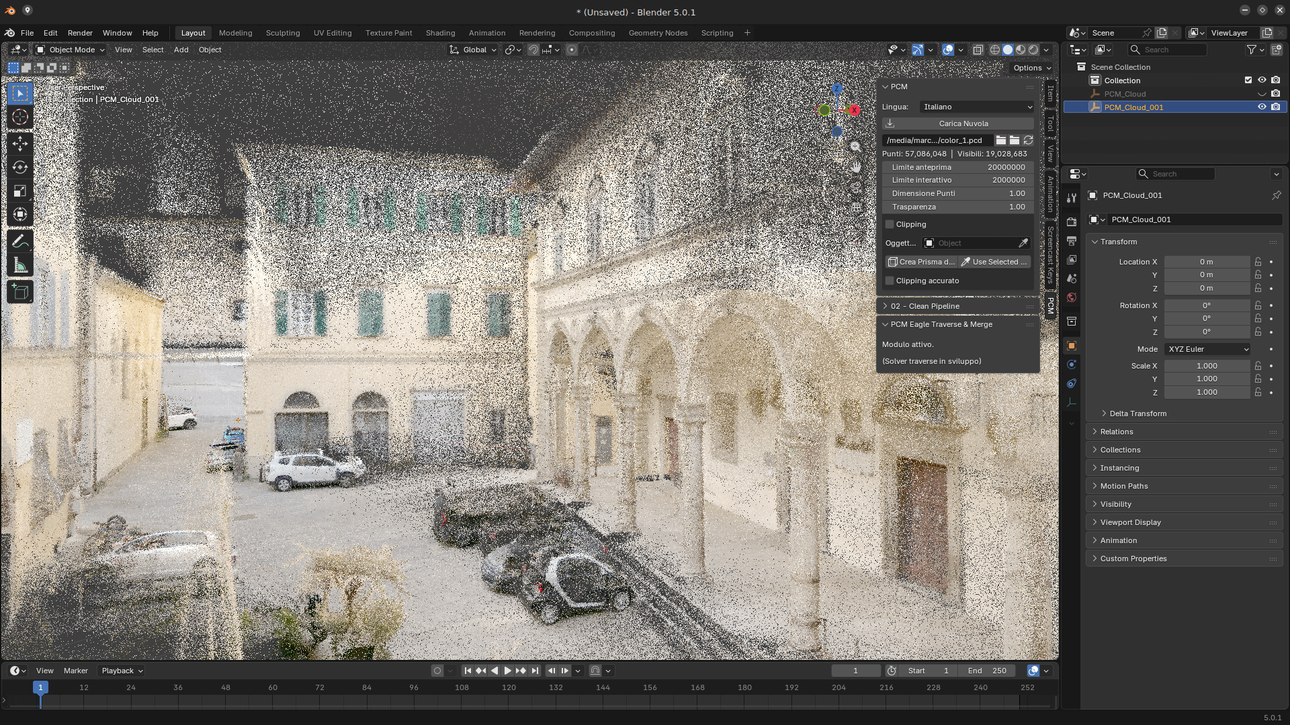Enable the Clipping accurato checkbox

coord(890,281)
